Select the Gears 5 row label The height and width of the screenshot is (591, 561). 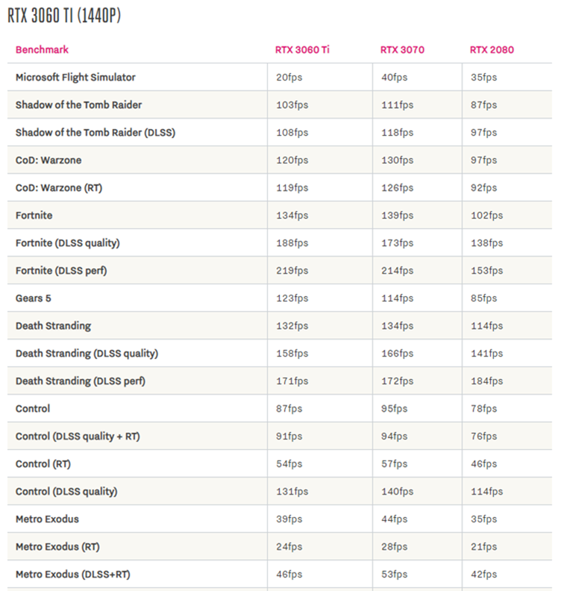pos(34,298)
